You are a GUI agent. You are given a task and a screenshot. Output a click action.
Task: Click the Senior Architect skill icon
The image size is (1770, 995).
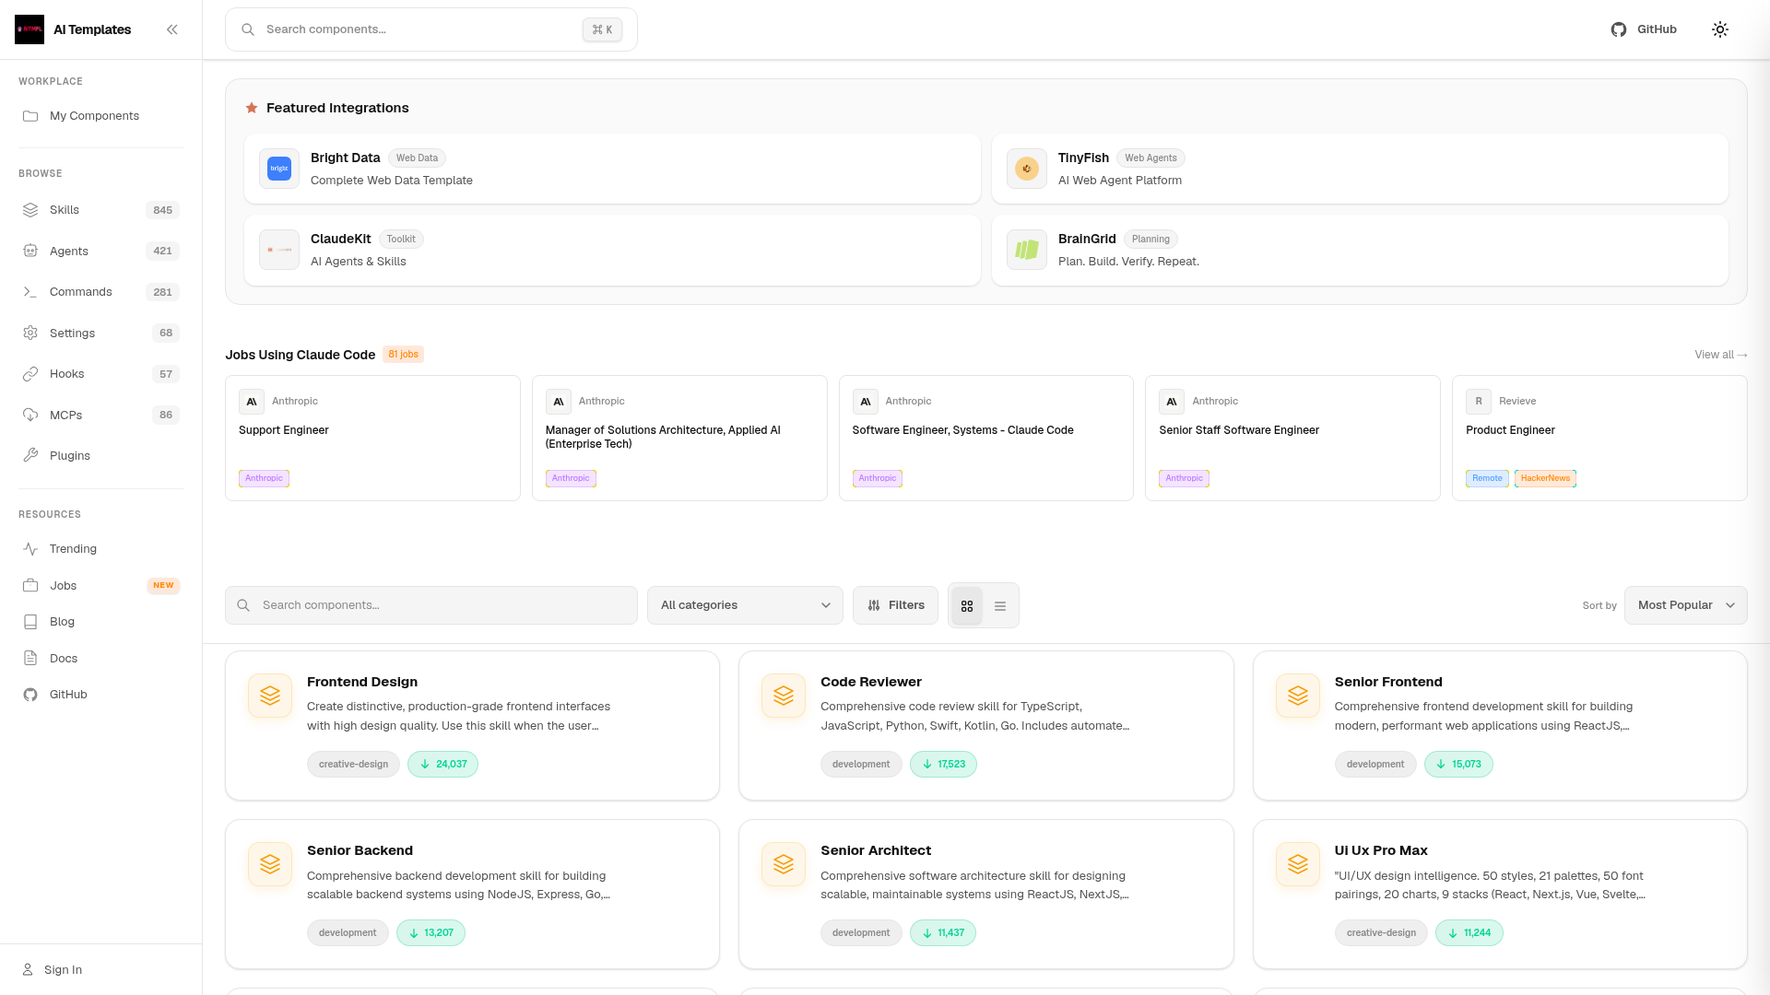pos(784,864)
